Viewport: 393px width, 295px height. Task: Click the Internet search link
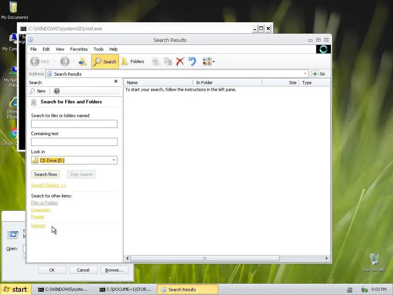coord(38,225)
